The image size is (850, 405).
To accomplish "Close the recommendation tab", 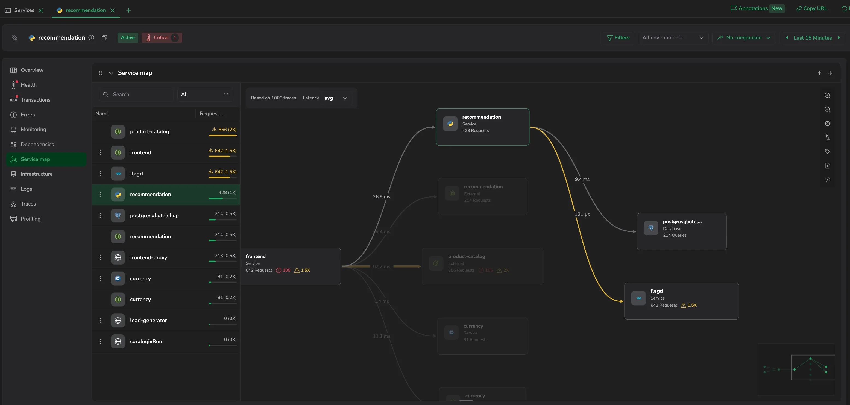I will point(113,10).
